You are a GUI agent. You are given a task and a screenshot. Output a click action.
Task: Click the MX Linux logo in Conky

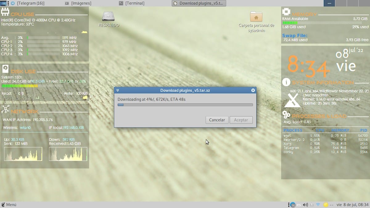click(x=292, y=100)
